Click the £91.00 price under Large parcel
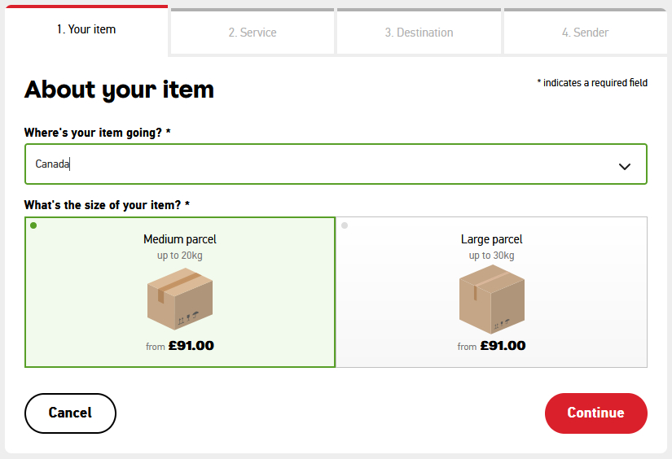The width and height of the screenshot is (672, 459). tap(502, 346)
